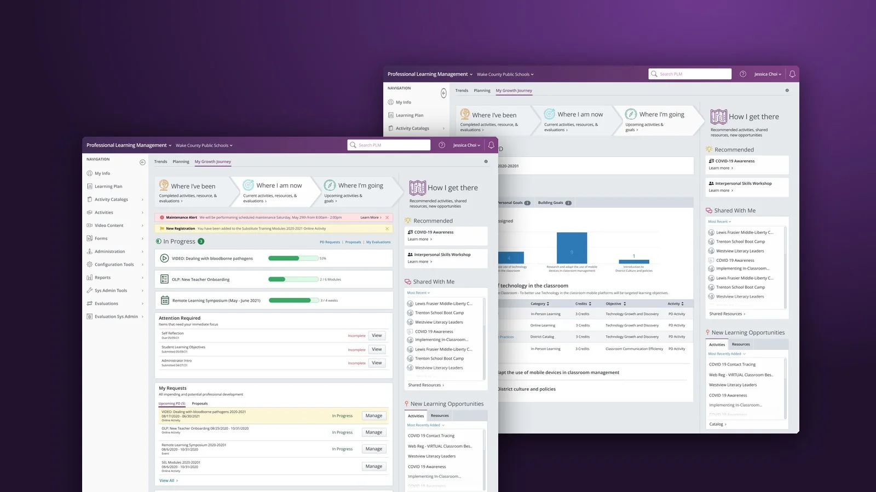Open Jessica Choi user menu in front window
Screen dimensions: 876x492
click(466, 145)
